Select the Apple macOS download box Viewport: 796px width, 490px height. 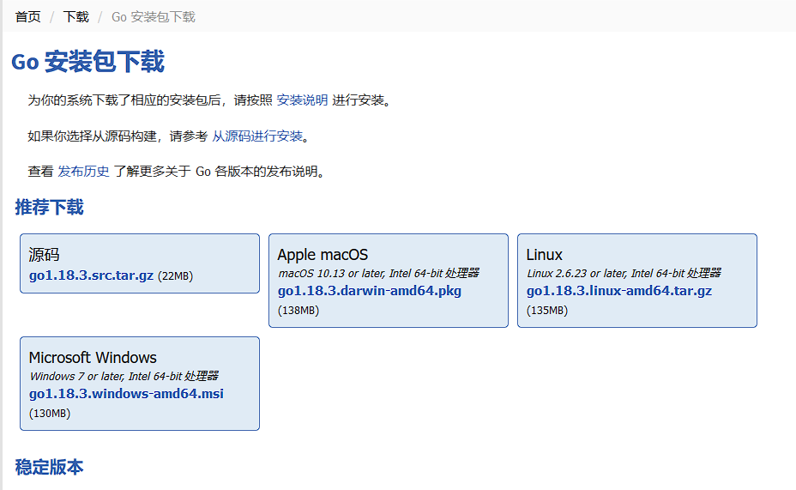pos(389,281)
